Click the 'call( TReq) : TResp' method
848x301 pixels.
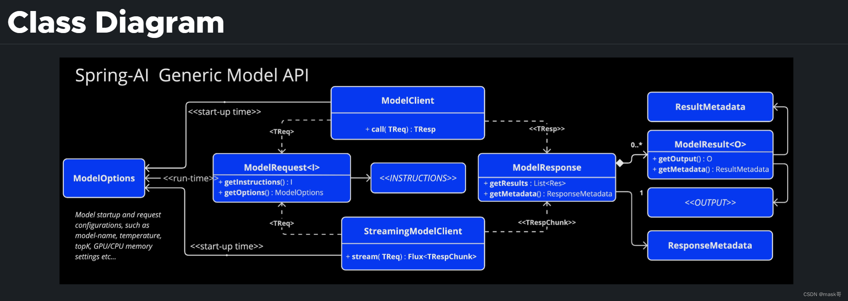(x=400, y=129)
